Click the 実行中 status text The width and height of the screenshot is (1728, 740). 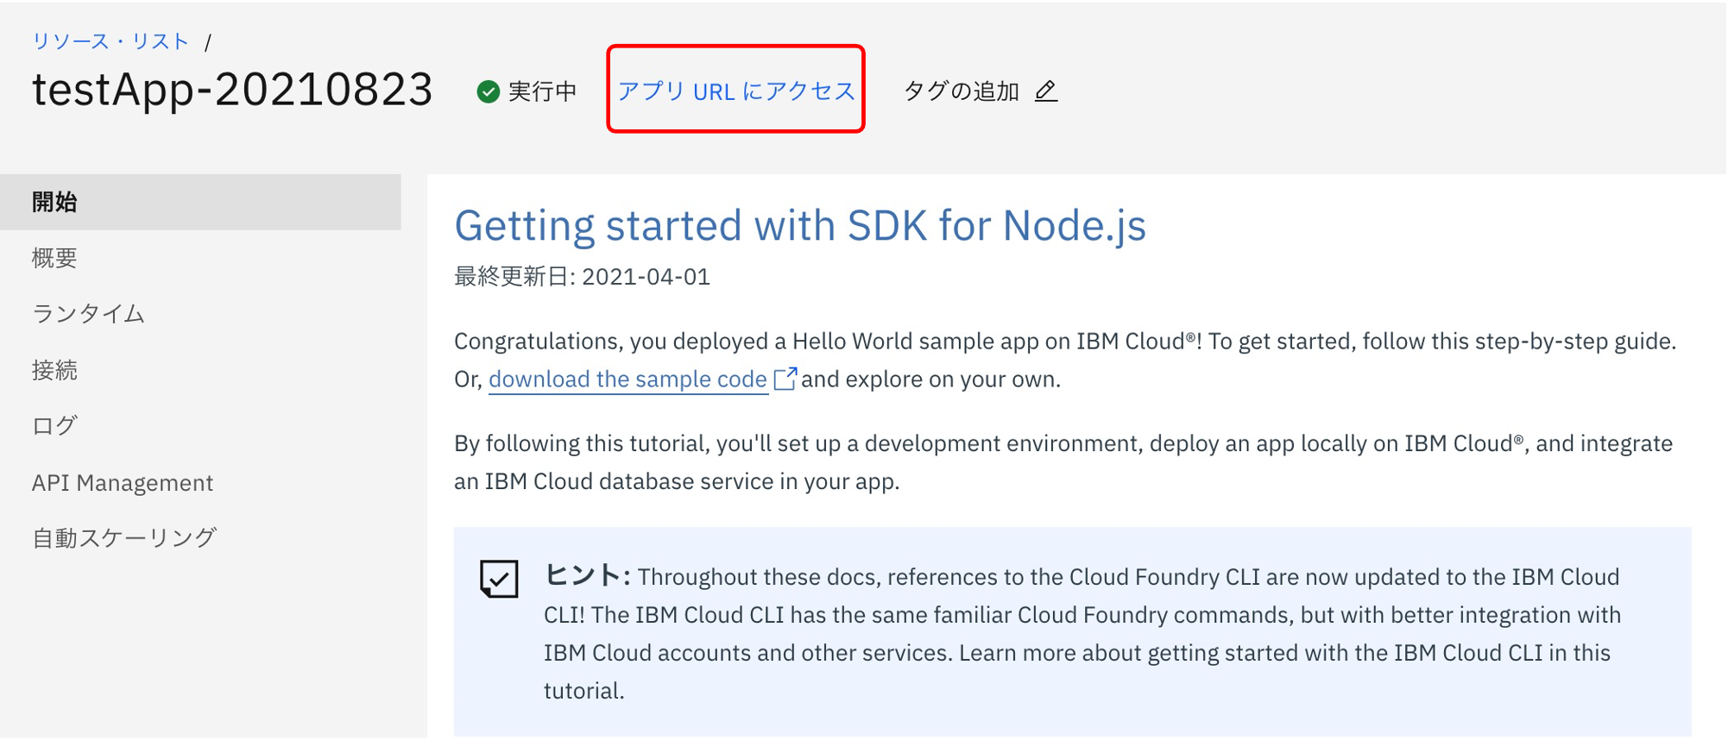click(x=542, y=91)
